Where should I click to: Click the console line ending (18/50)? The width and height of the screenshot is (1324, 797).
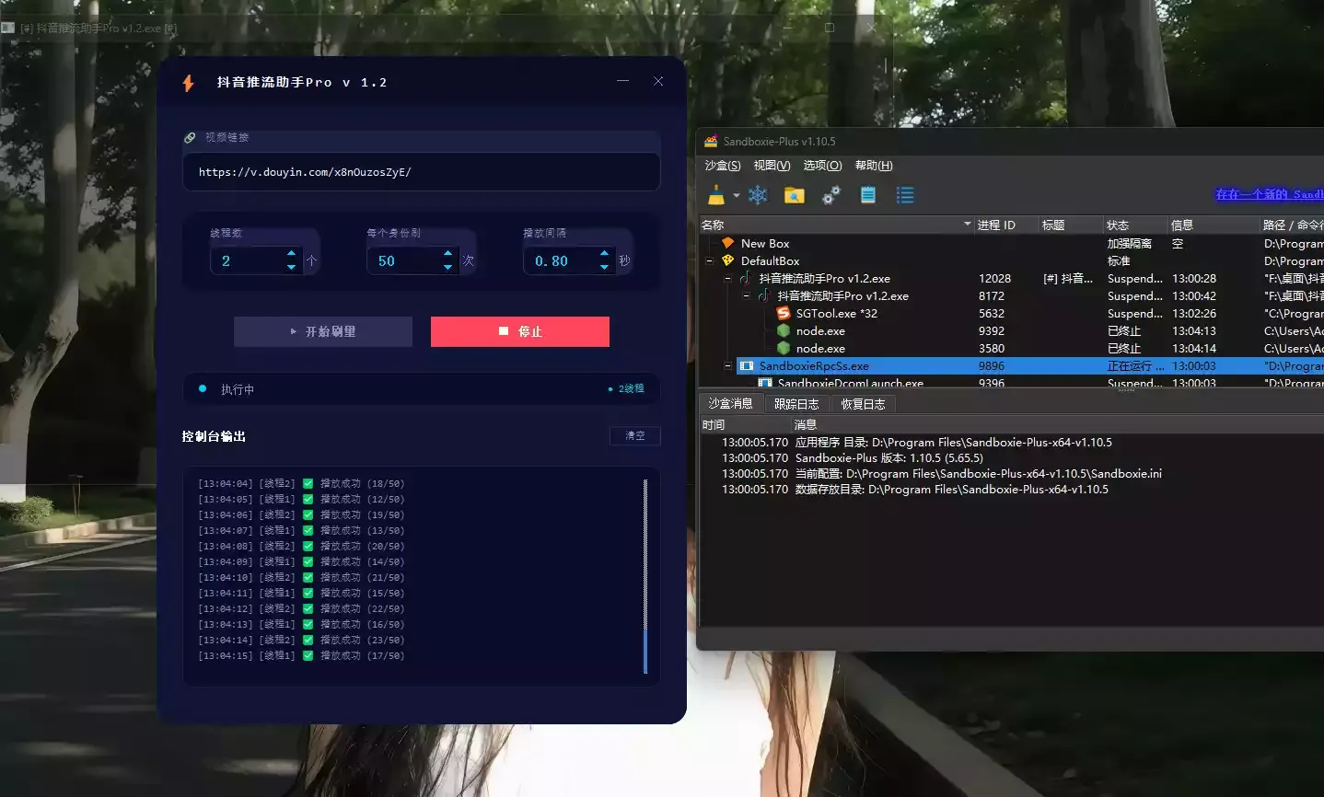301,483
